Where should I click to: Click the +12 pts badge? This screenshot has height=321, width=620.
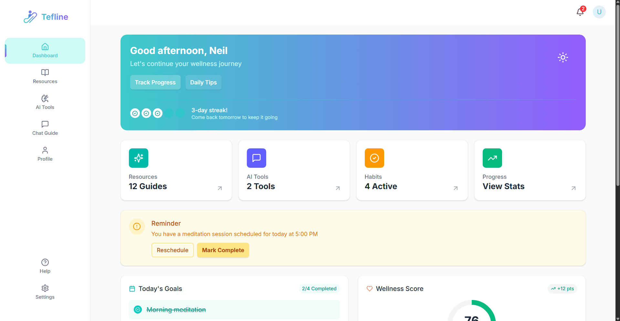pos(562,289)
